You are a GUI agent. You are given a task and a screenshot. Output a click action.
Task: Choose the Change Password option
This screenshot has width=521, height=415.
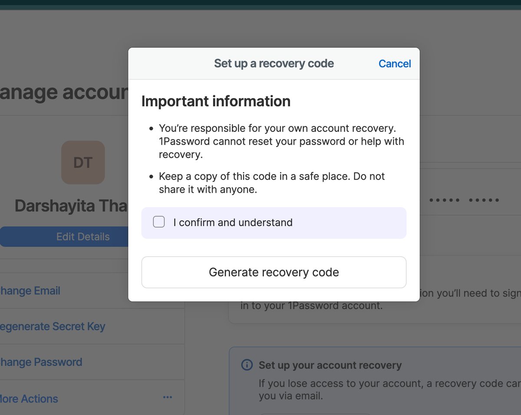pyautogui.click(x=41, y=362)
